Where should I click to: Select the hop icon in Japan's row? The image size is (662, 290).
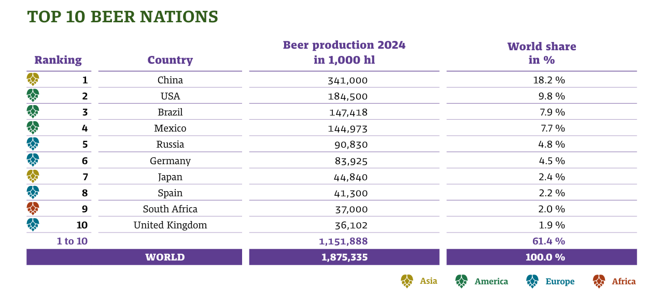tap(33, 176)
